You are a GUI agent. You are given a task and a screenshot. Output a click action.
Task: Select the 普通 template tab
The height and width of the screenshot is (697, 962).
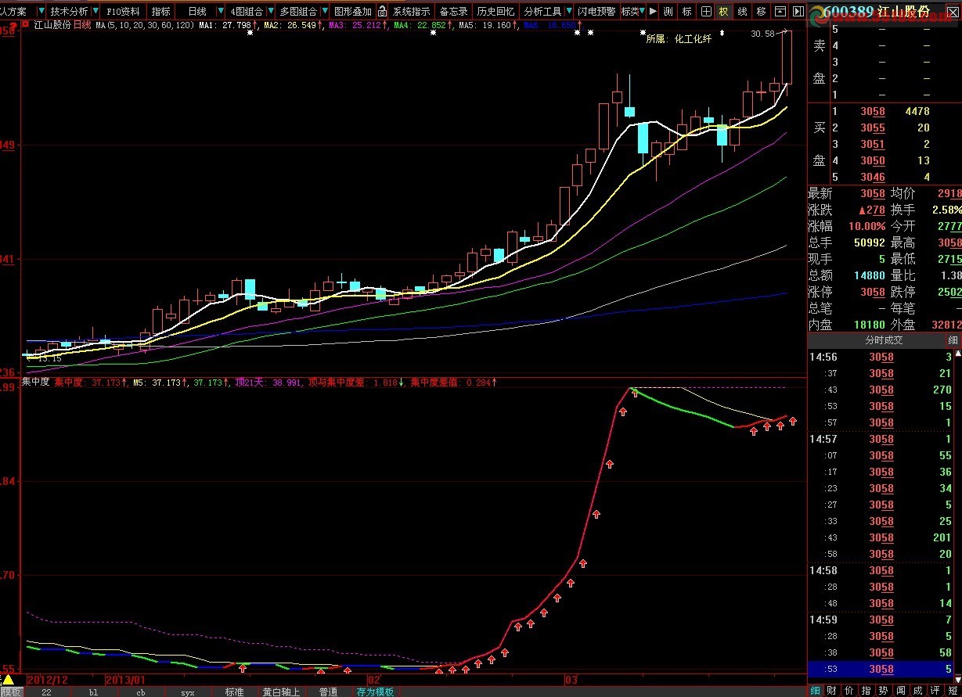(x=328, y=692)
